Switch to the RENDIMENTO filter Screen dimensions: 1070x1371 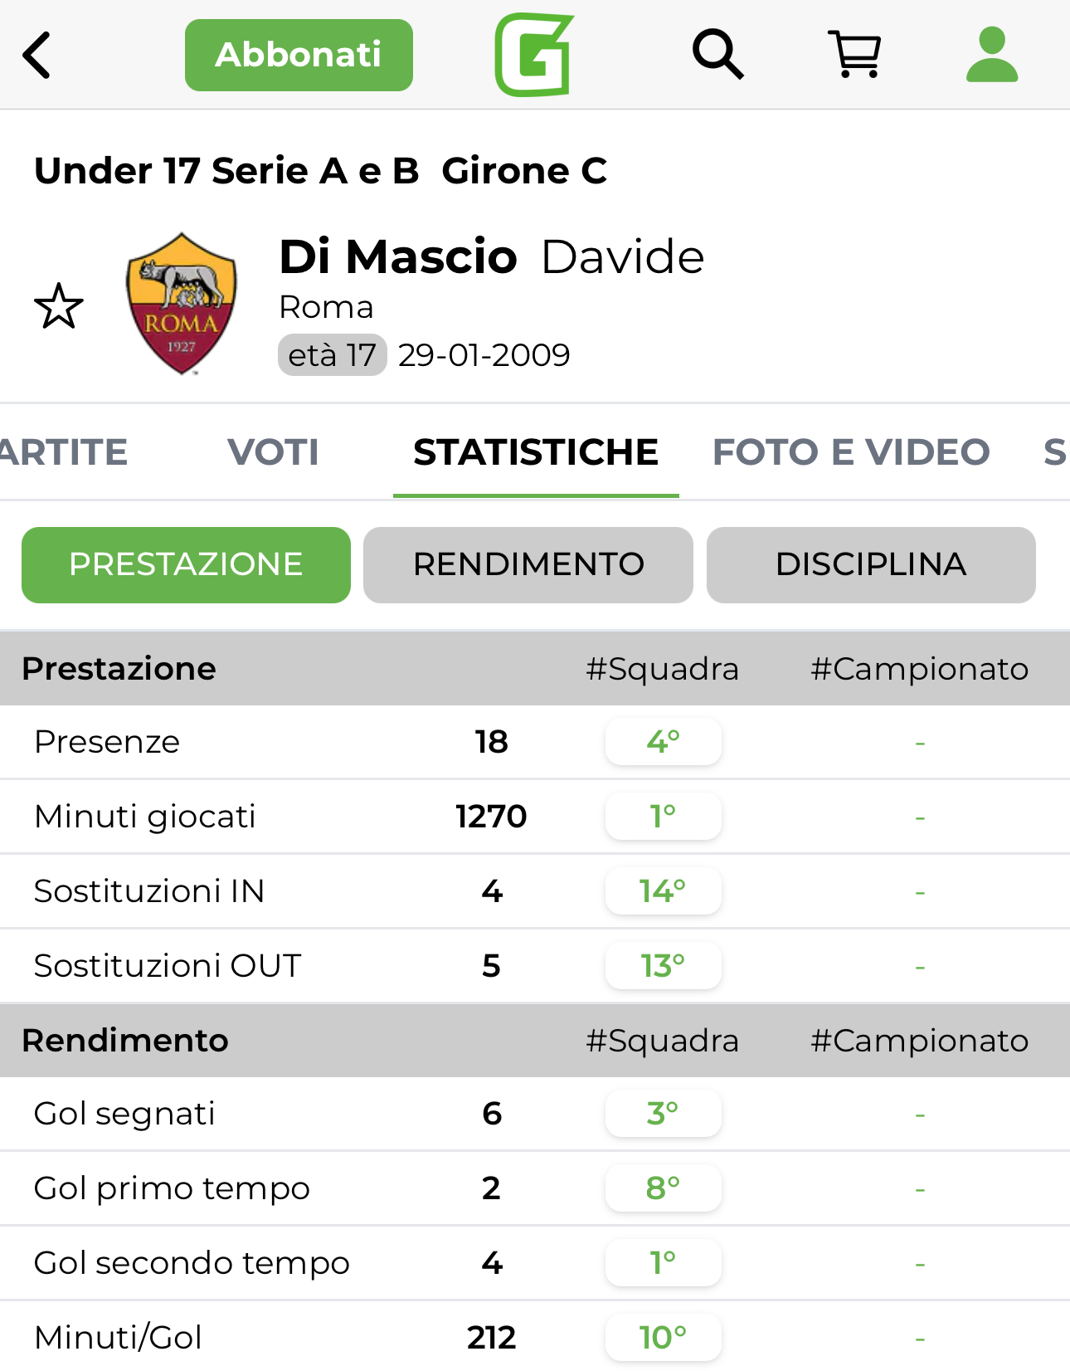click(x=528, y=564)
